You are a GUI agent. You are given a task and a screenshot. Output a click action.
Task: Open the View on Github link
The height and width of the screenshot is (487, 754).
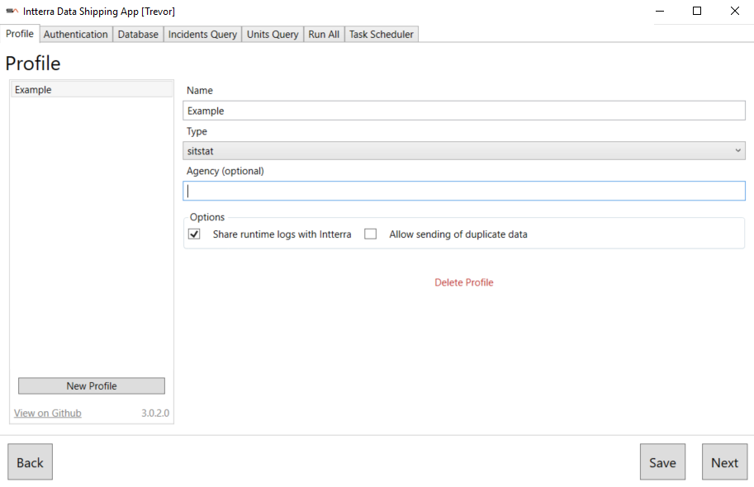pos(48,413)
